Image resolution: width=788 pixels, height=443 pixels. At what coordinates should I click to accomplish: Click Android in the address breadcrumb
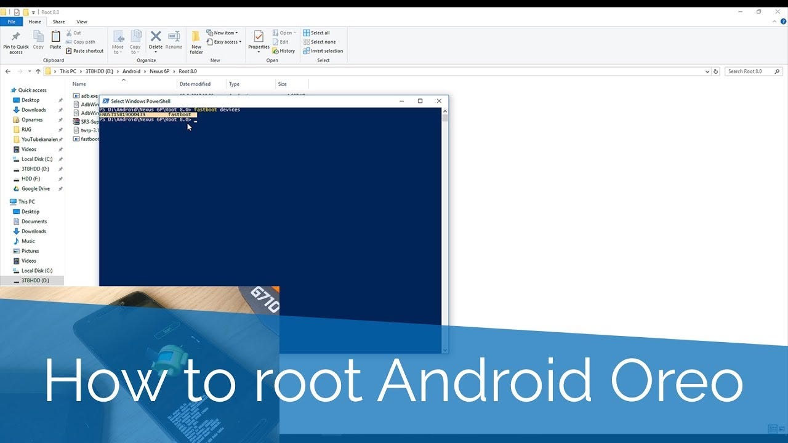131,71
